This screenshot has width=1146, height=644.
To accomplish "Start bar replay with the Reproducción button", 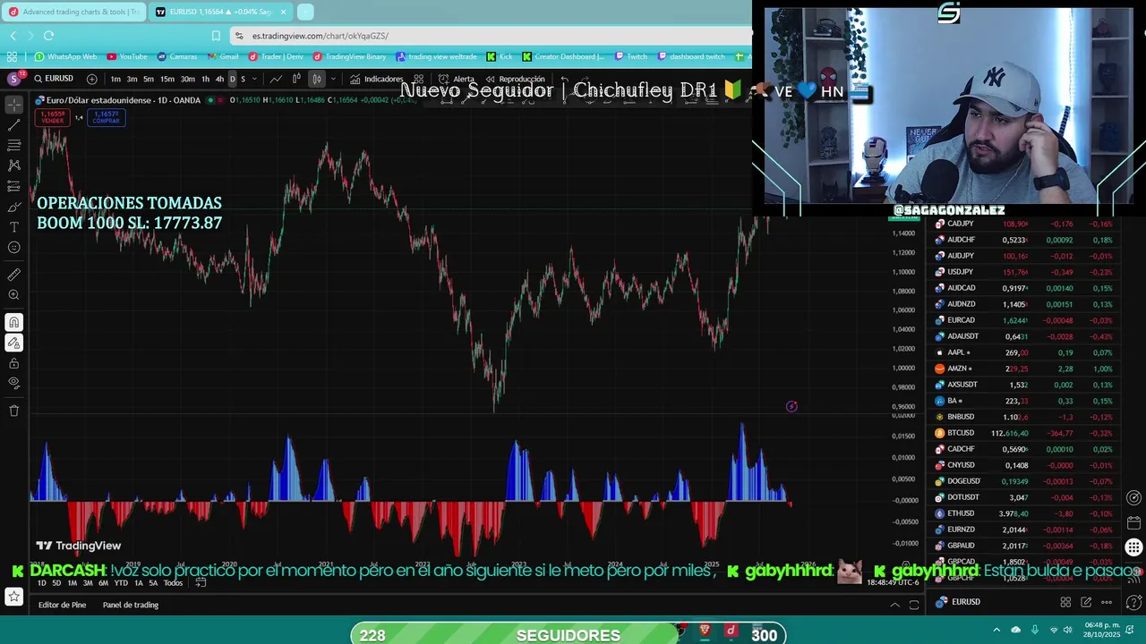I will 515,79.
